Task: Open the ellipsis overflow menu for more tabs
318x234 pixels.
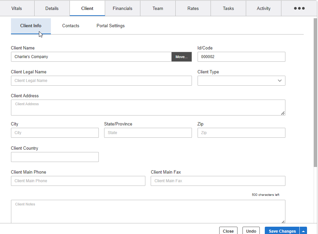Action: click(x=299, y=8)
